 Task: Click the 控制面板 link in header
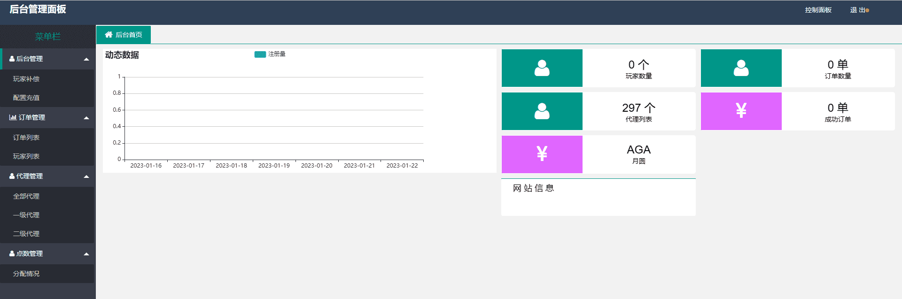tap(818, 10)
